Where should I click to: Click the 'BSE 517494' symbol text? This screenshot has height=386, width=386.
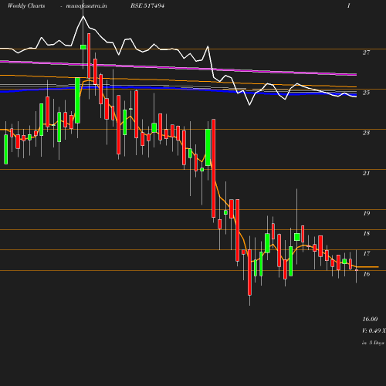tap(147, 5)
